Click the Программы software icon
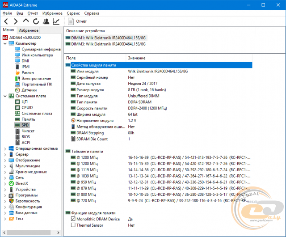Image resolution: width=286 pixels, height=237 pixels. pyautogui.click(x=11, y=195)
